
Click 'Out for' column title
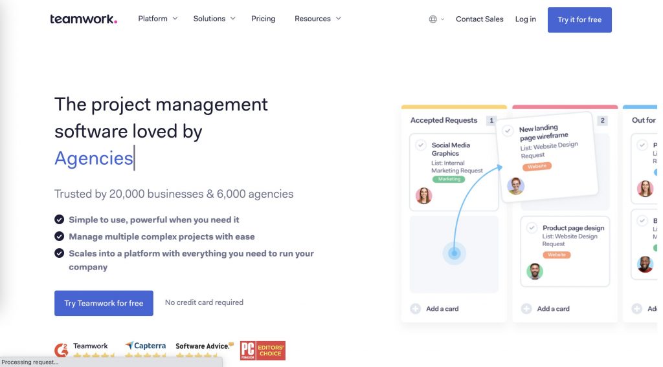coord(644,120)
